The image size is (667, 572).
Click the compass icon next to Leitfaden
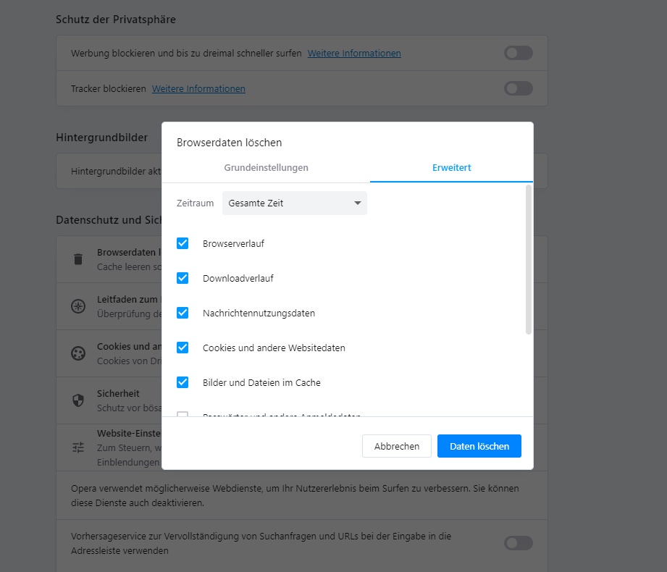point(78,306)
